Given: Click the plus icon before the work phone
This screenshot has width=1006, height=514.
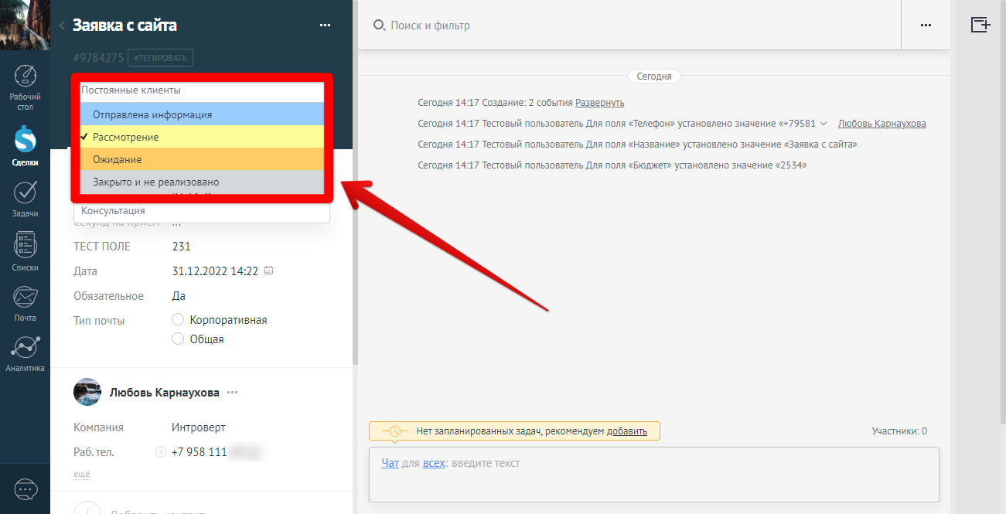Looking at the screenshot, I should click(161, 452).
